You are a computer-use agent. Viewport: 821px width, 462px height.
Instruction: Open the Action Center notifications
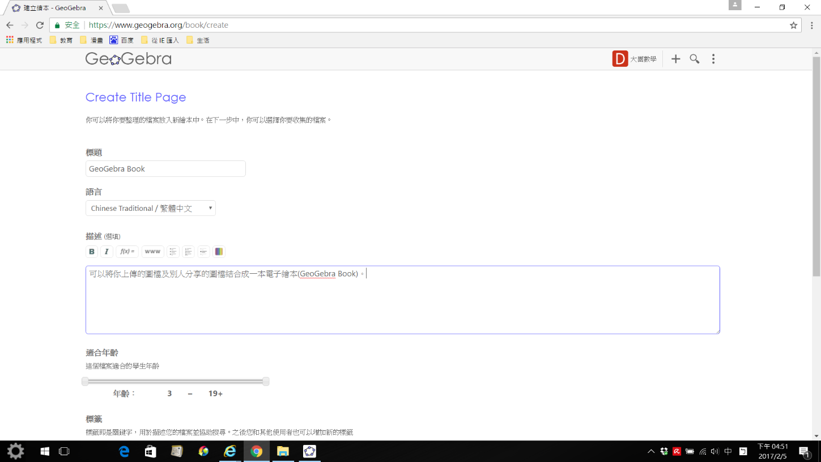pyautogui.click(x=804, y=451)
